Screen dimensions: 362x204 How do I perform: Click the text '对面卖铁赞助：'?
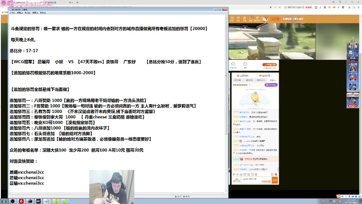coord(24,161)
